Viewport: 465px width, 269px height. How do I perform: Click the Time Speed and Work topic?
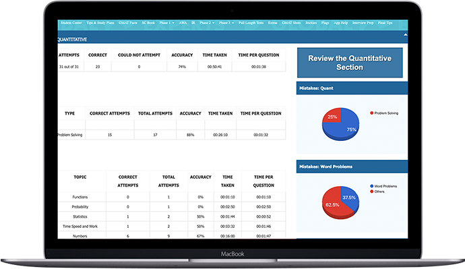click(80, 227)
